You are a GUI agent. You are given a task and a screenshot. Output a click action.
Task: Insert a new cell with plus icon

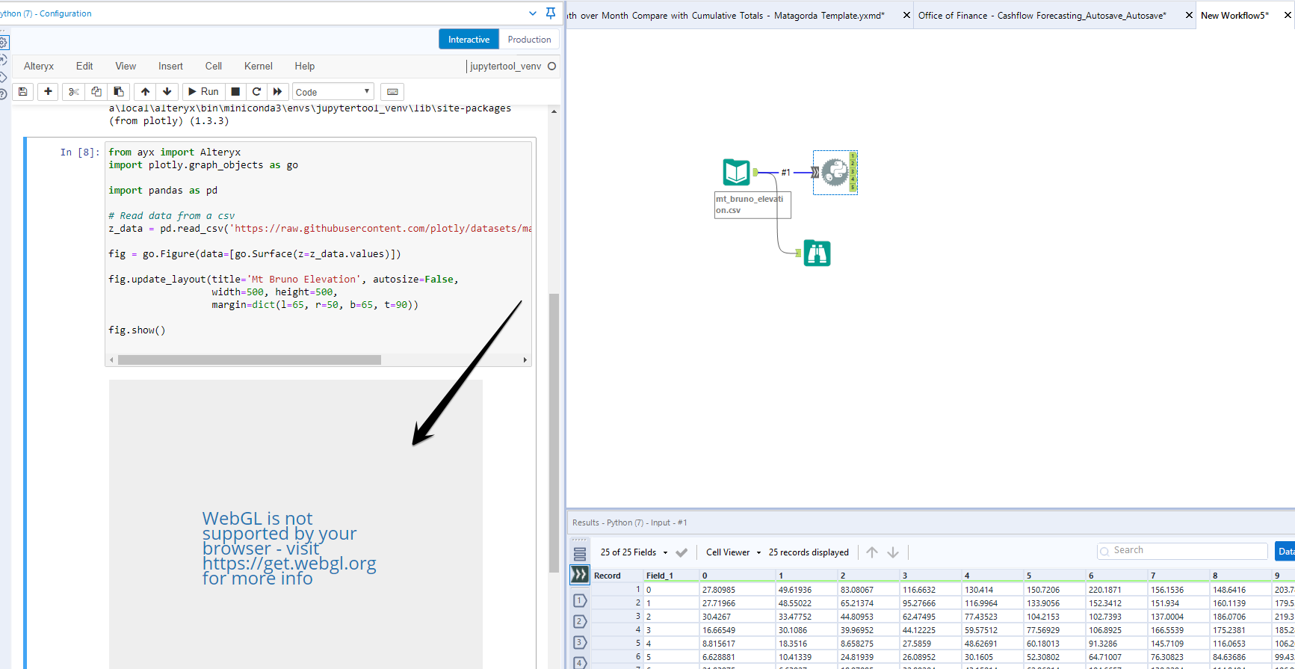[x=48, y=91]
